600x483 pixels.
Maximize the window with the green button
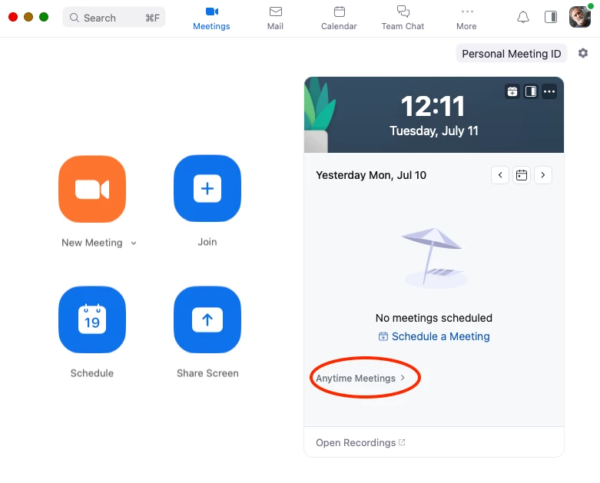click(44, 17)
